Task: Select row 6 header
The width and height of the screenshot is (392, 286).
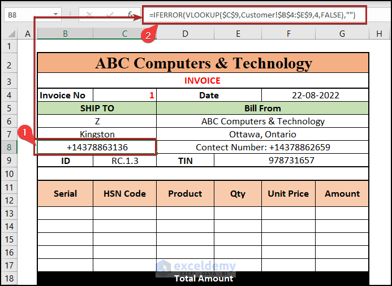Action: coord(9,121)
